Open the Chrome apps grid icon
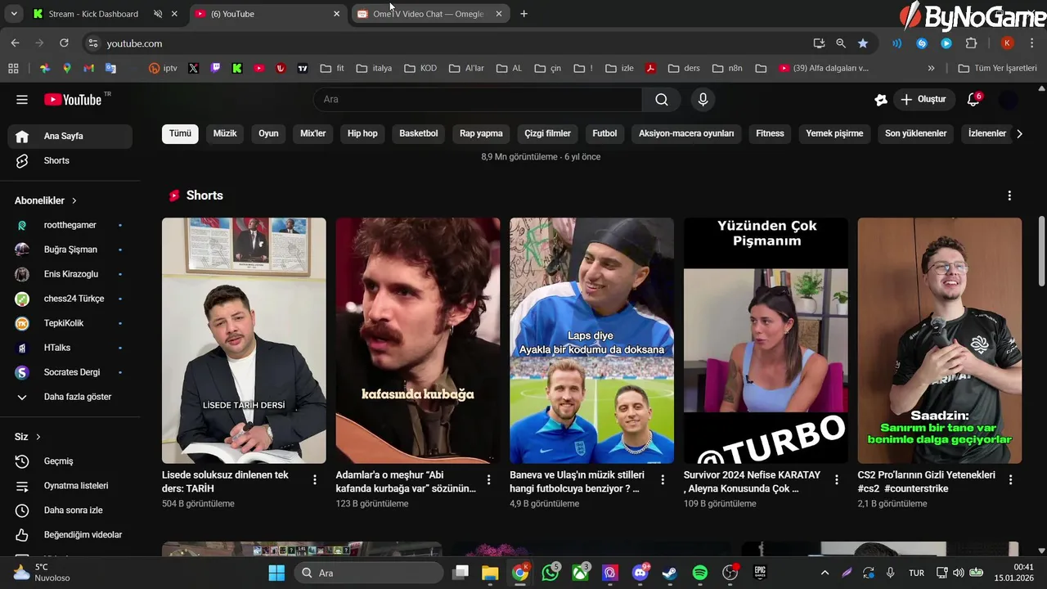Image resolution: width=1047 pixels, height=589 pixels. (x=13, y=69)
